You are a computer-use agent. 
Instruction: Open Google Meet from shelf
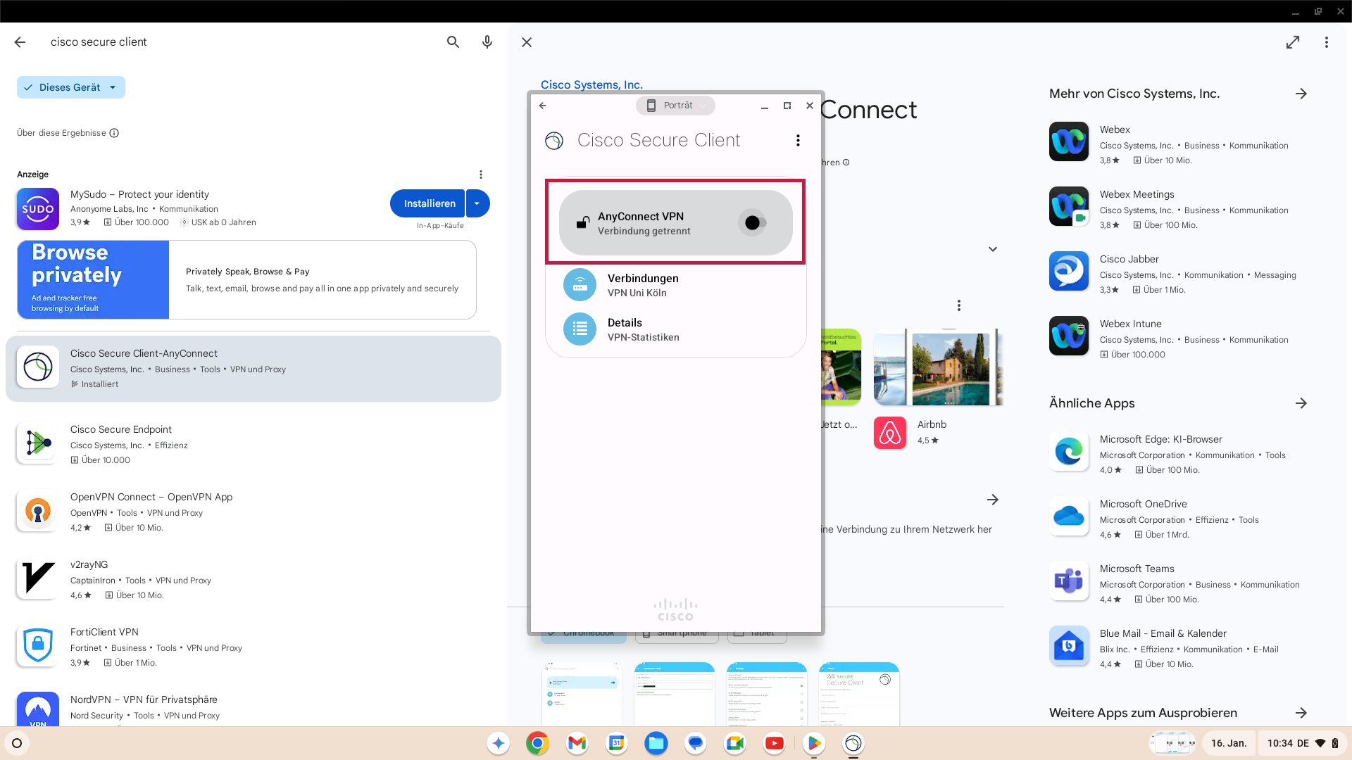coord(734,743)
